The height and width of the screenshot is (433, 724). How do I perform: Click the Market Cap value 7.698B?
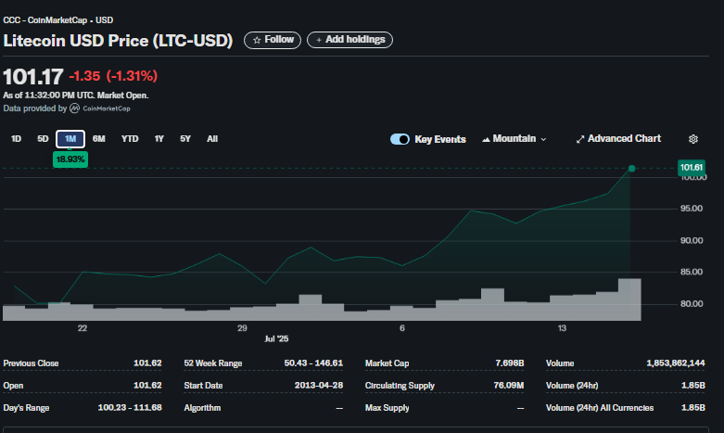pyautogui.click(x=510, y=363)
